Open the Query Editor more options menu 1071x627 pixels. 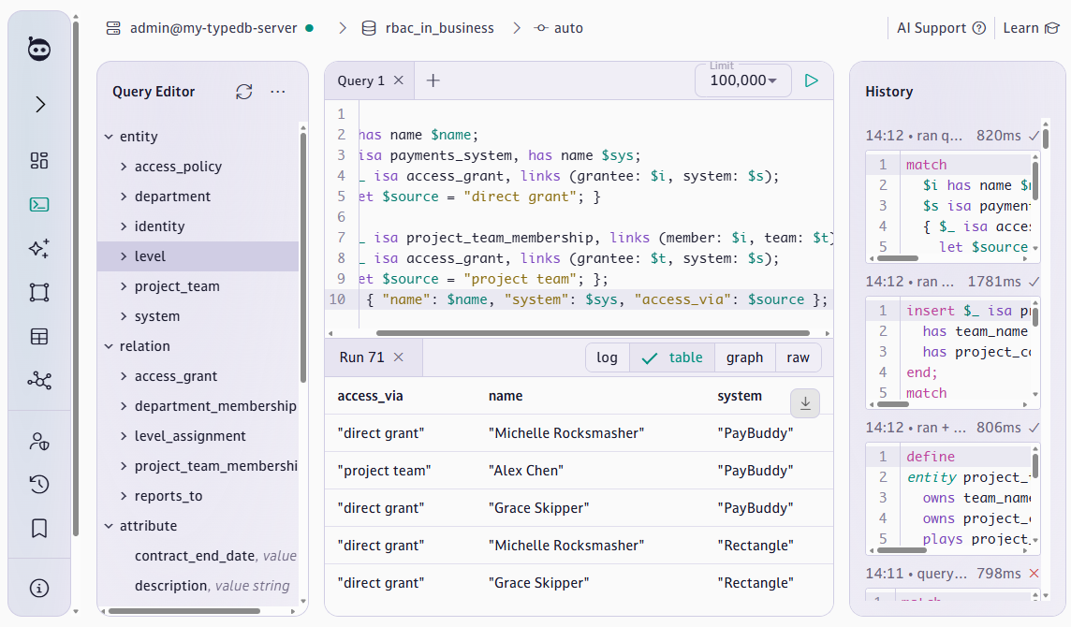click(x=277, y=92)
